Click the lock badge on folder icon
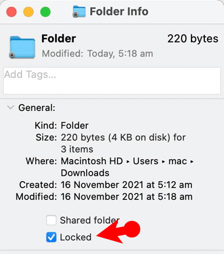Viewport: 224px width, 254px height. click(x=12, y=55)
